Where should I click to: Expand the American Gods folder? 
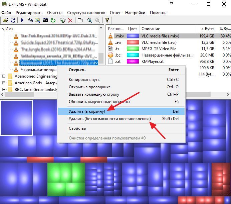(4, 83)
